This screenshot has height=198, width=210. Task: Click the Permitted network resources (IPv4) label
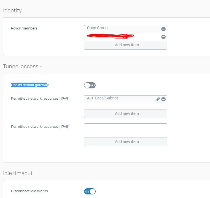tap(40, 99)
